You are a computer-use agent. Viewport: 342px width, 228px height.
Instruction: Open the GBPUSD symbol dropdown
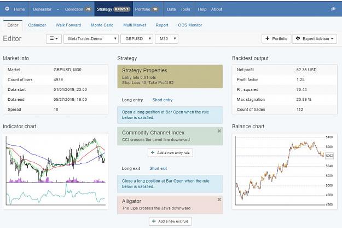point(137,39)
